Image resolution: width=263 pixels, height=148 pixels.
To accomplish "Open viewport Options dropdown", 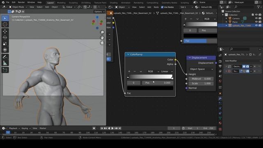I will click(x=99, y=12).
